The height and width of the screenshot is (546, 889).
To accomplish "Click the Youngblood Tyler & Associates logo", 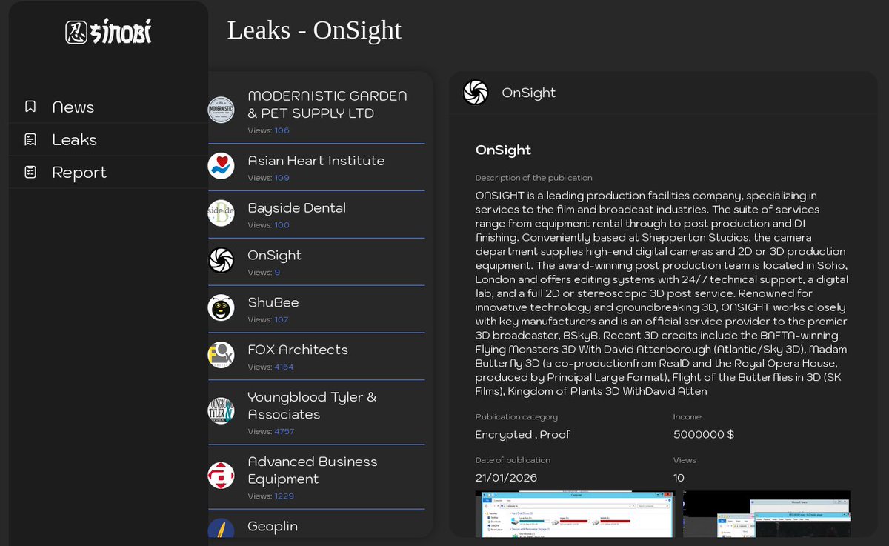I will coord(222,410).
